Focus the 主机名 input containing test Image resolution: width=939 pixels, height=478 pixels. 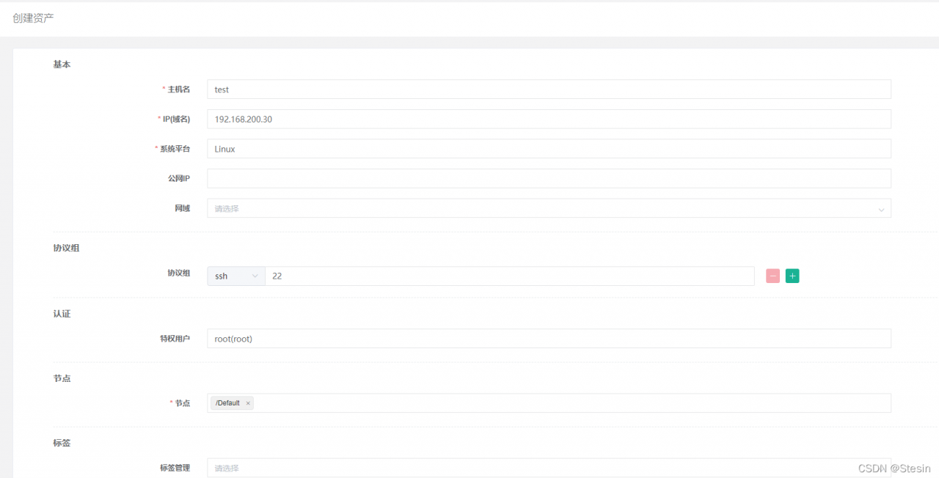pyautogui.click(x=549, y=89)
